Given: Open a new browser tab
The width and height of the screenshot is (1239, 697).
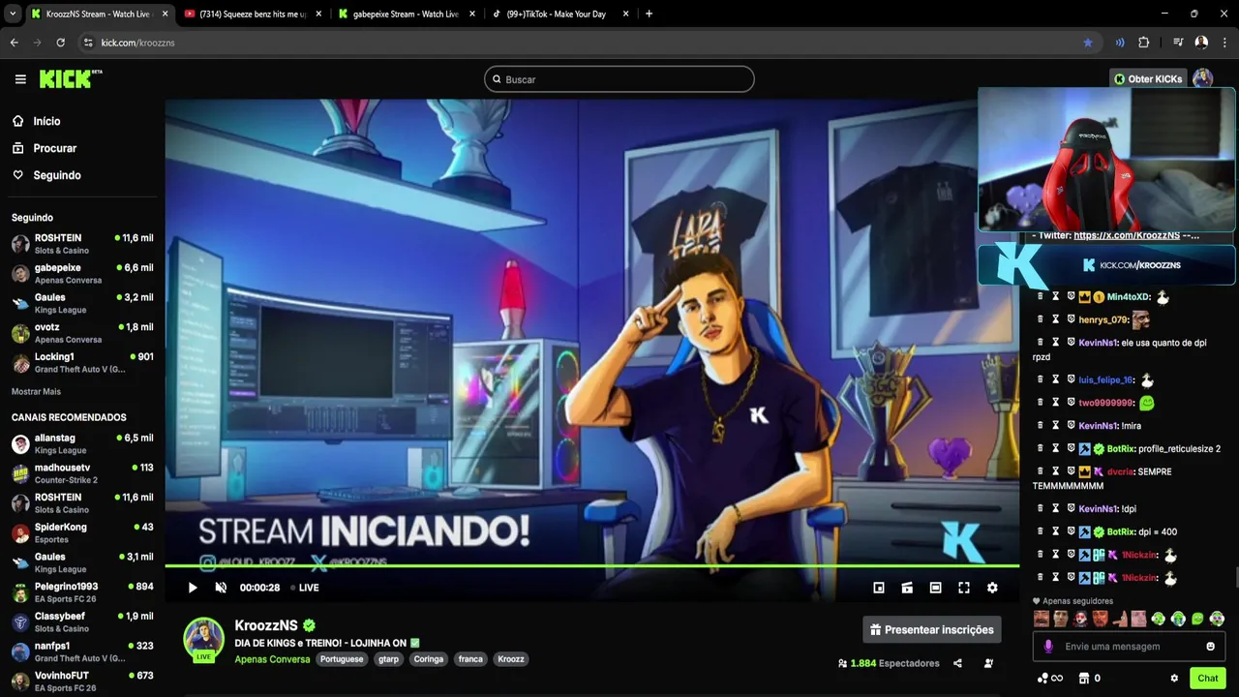Looking at the screenshot, I should 649,14.
